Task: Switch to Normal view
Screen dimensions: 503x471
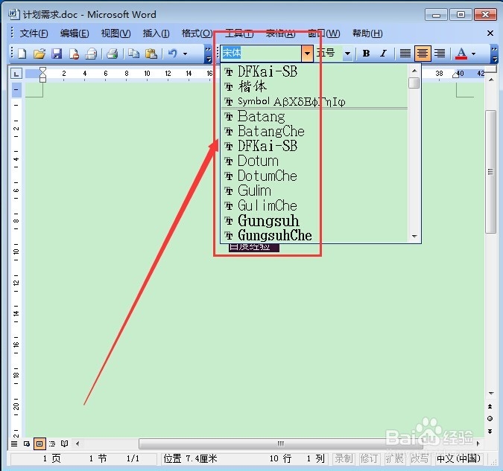Action: [x=14, y=443]
